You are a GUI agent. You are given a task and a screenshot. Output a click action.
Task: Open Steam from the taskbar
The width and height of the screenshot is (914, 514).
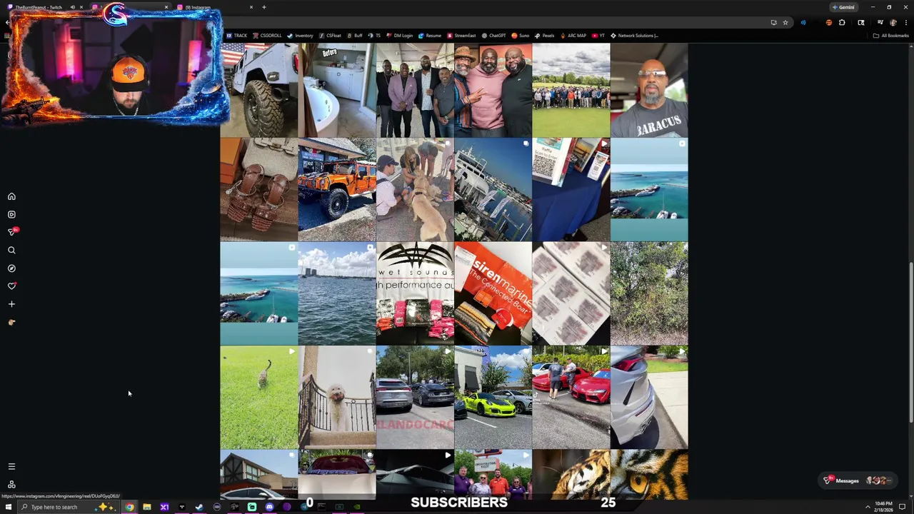199,507
